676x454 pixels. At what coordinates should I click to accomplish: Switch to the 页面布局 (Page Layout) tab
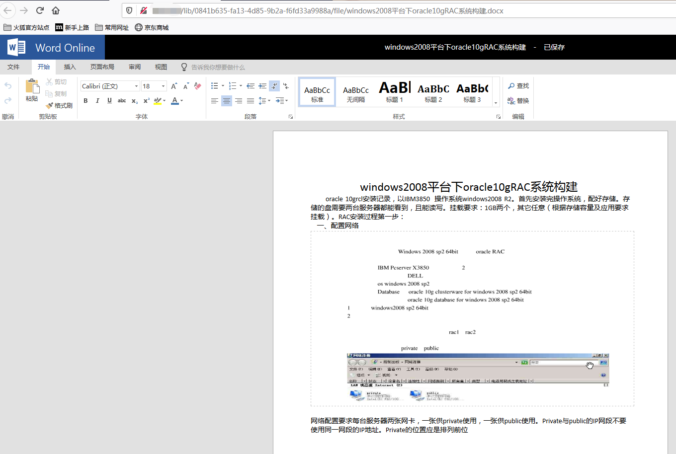(102, 67)
